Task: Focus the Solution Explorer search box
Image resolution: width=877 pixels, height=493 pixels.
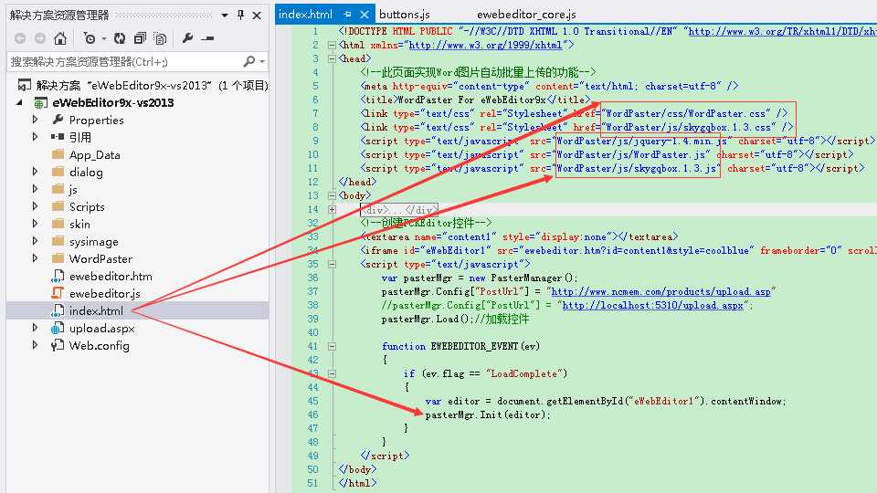Action: (x=126, y=61)
